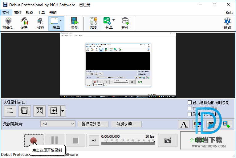Click the pause recording button
The height and width of the screenshot is (158, 236).
pyautogui.click(x=55, y=140)
